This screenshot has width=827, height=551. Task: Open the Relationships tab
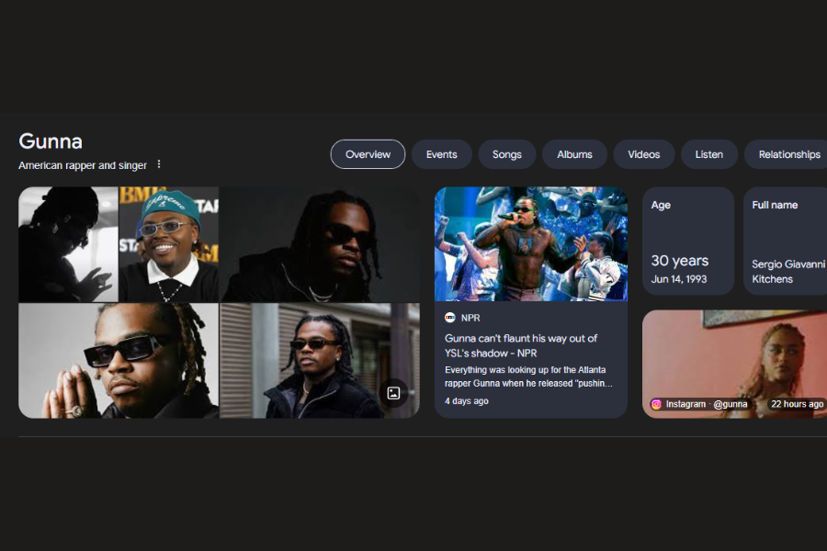coord(786,154)
